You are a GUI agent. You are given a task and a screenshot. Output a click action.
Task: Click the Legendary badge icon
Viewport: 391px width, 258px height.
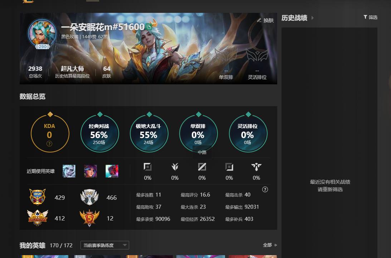point(38,218)
